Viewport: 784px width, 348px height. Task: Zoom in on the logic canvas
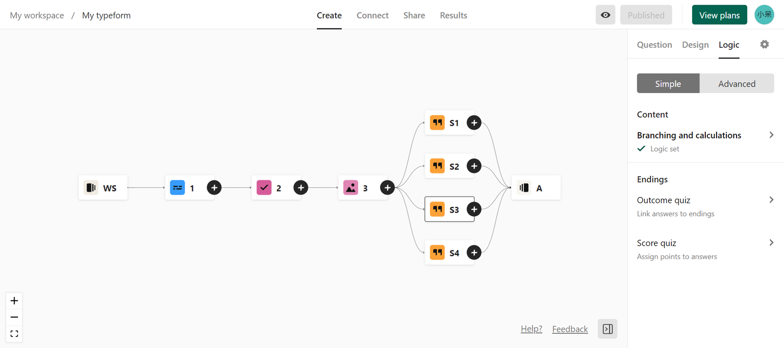pyautogui.click(x=14, y=301)
